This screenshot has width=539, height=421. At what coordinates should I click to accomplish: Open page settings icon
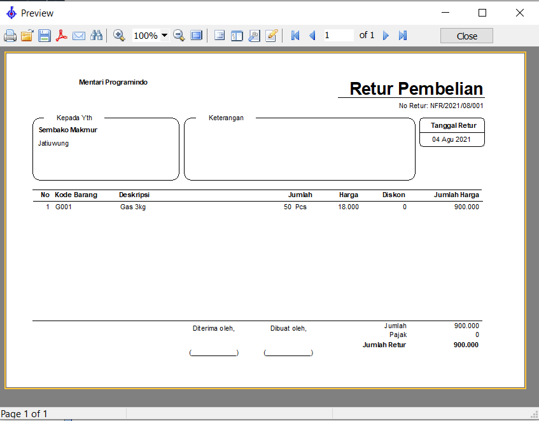point(254,36)
